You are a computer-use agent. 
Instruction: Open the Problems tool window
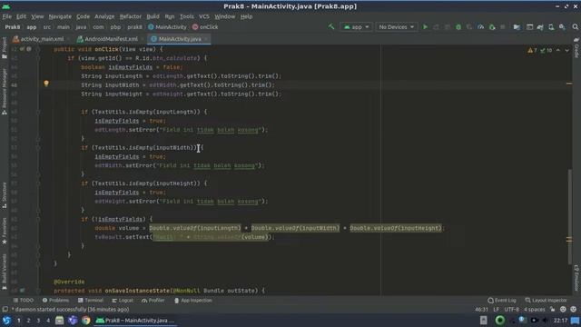click(x=55, y=301)
